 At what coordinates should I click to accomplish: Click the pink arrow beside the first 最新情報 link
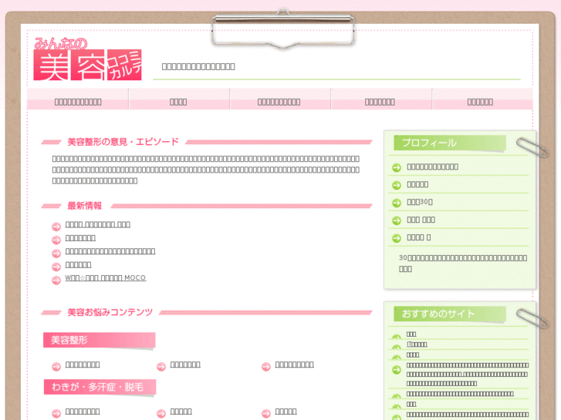56,227
